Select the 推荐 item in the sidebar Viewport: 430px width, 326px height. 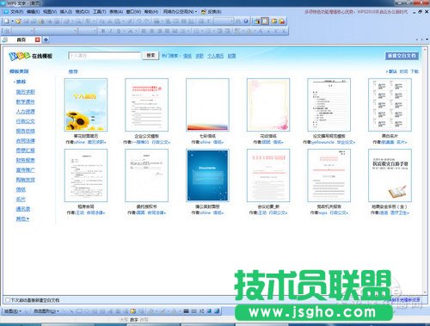[x=21, y=82]
